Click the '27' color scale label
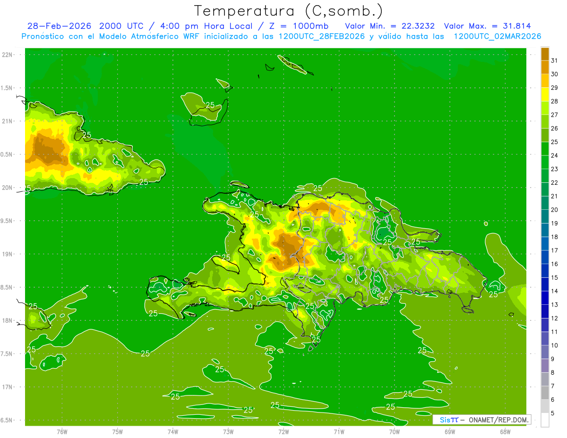Viewport: 567px width, 438px height. [x=555, y=115]
